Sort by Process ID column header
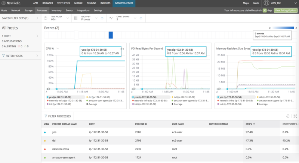Screen dimensions: 299x163 click(141, 124)
